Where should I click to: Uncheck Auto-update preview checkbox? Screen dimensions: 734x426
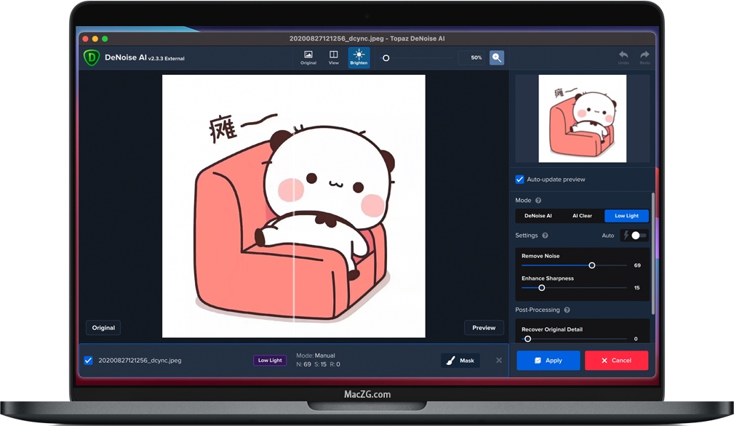pos(519,180)
